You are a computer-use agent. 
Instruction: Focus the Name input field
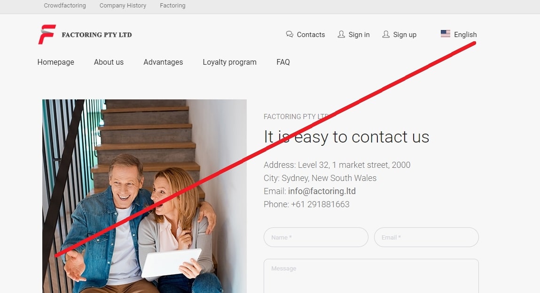316,237
